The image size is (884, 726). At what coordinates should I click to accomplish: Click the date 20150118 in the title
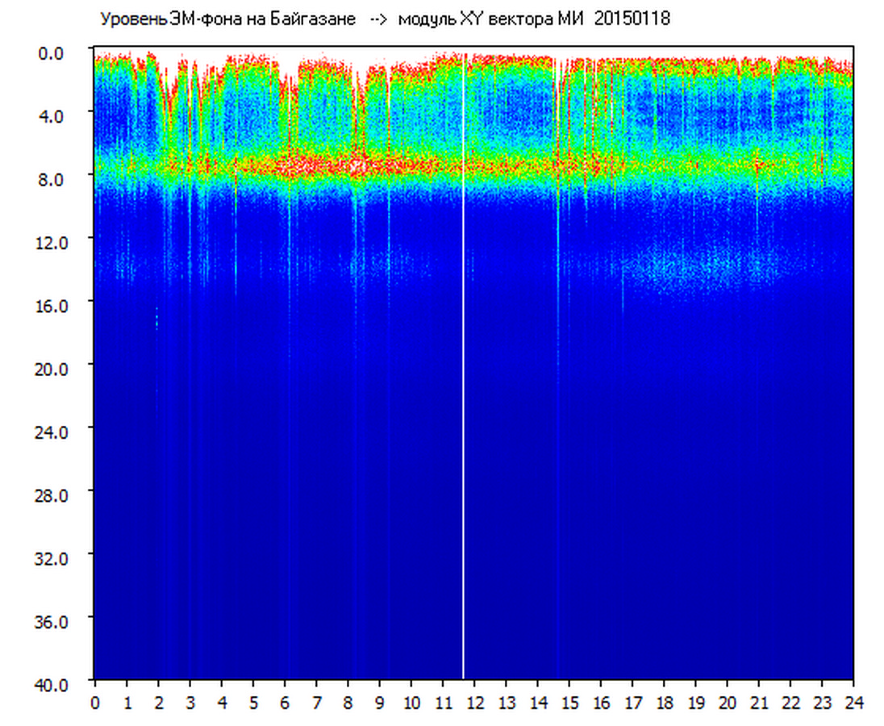point(632,19)
